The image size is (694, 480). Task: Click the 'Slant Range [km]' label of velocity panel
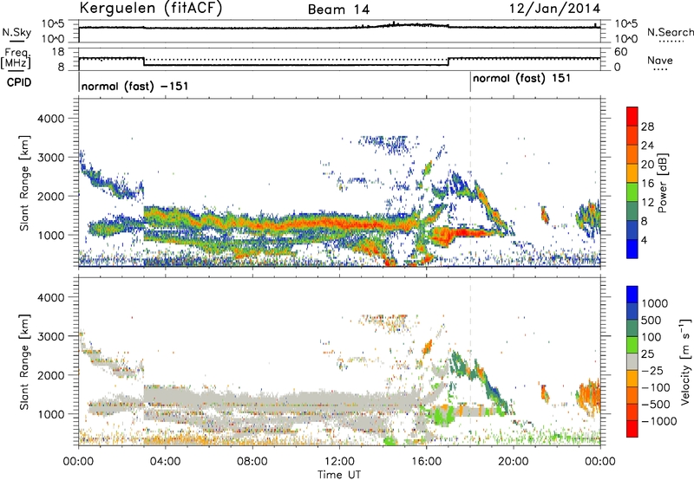24,362
